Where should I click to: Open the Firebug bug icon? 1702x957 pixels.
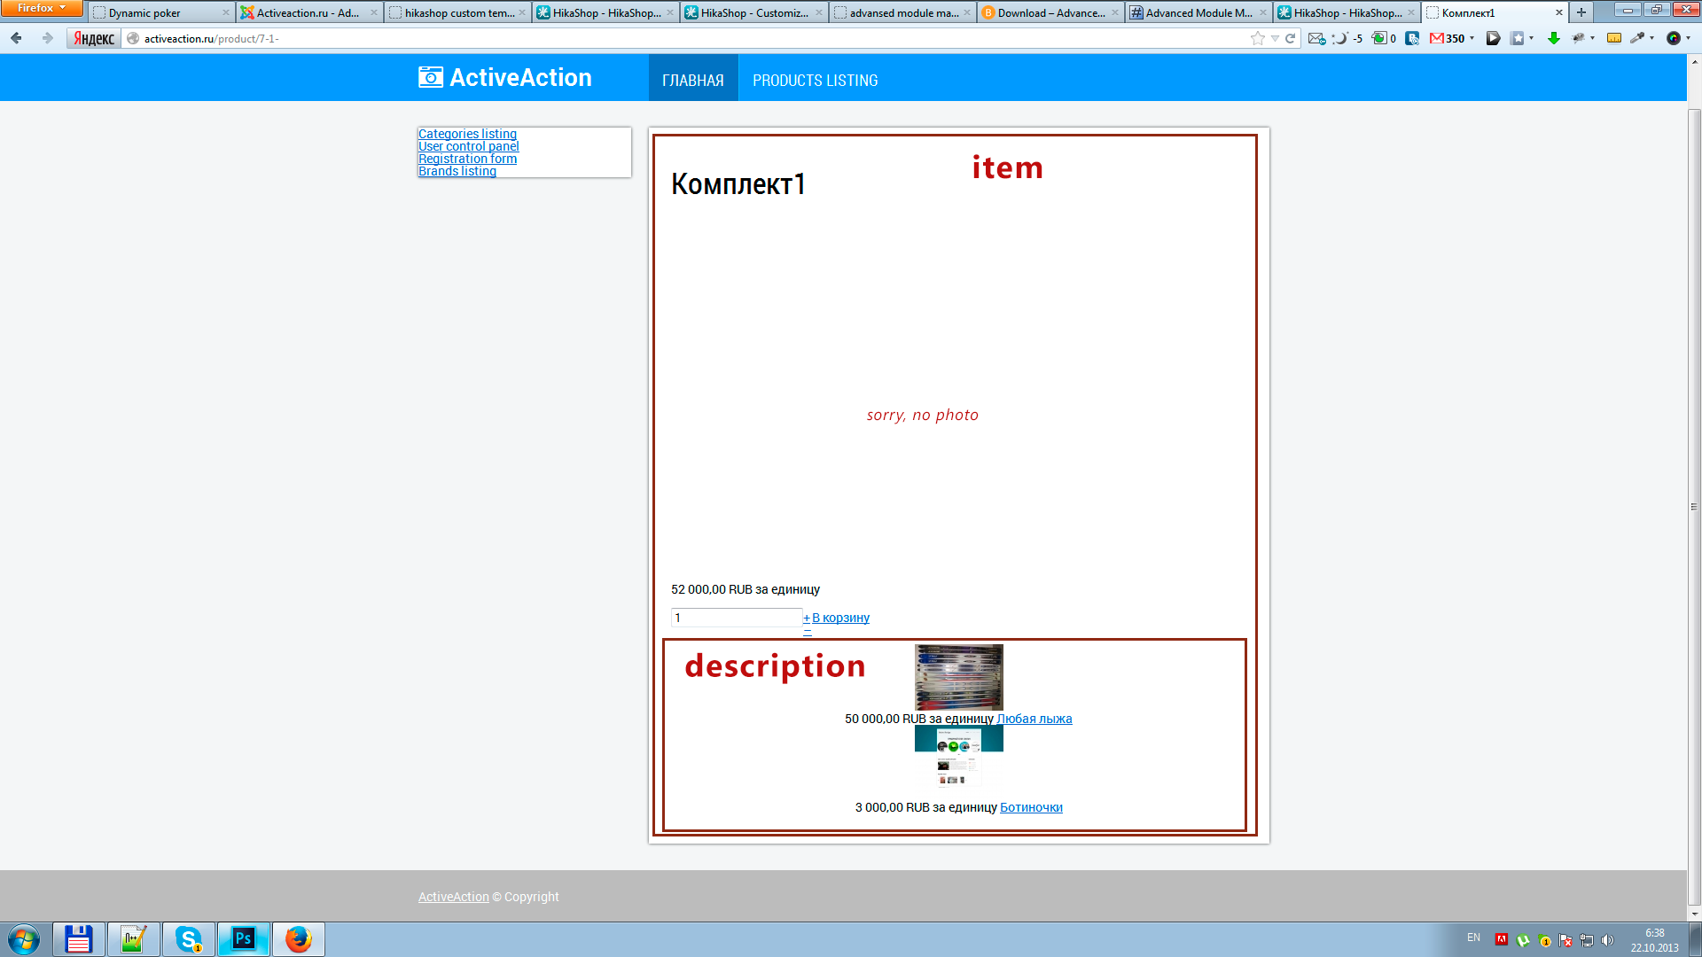(1579, 38)
